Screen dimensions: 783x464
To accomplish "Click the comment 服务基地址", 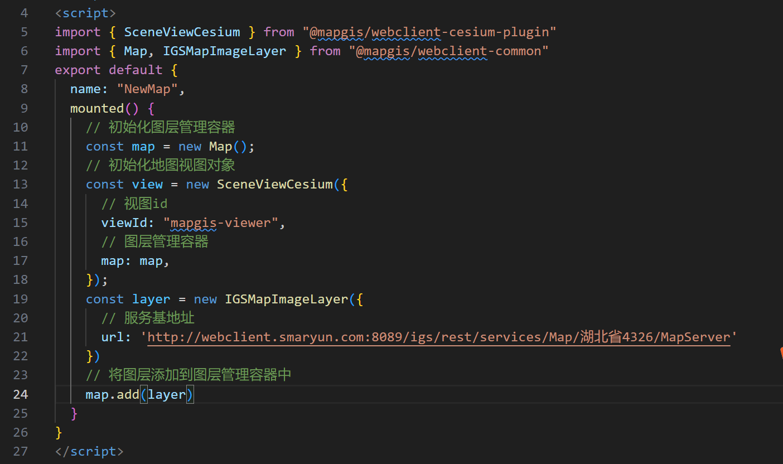I will pos(148,318).
